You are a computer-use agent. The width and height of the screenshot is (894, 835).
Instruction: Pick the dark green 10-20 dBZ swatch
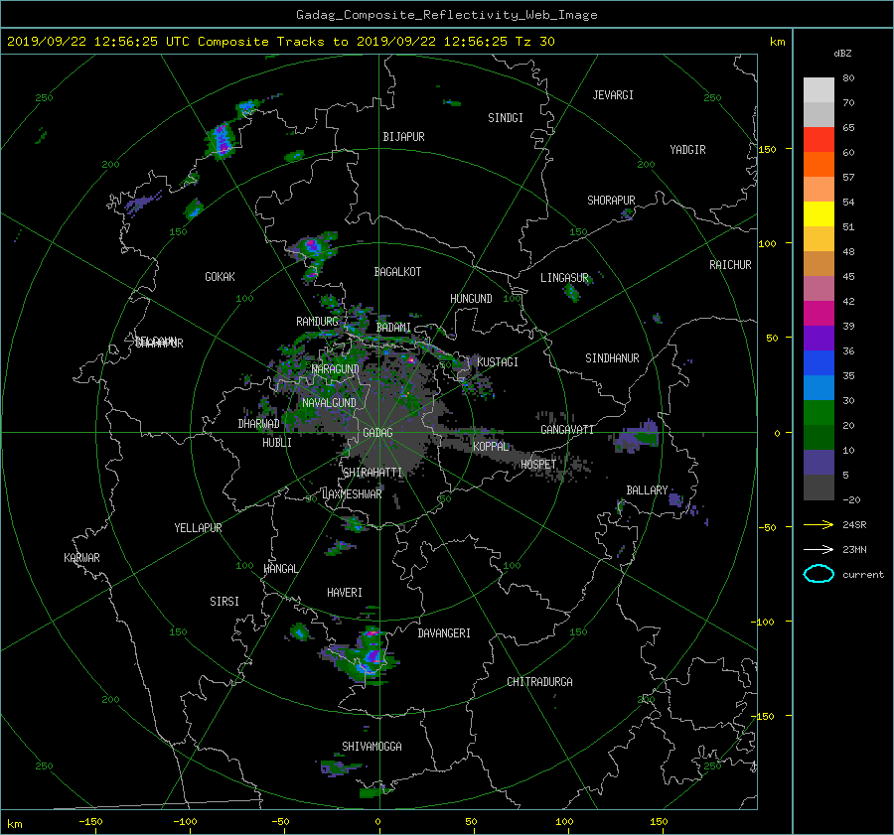pos(819,438)
